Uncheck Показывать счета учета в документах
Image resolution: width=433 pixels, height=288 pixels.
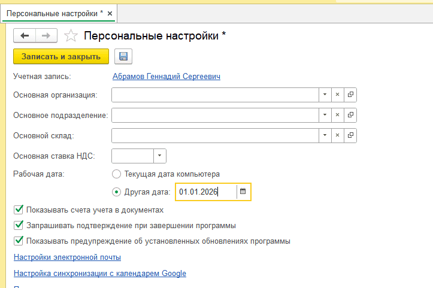(18, 210)
